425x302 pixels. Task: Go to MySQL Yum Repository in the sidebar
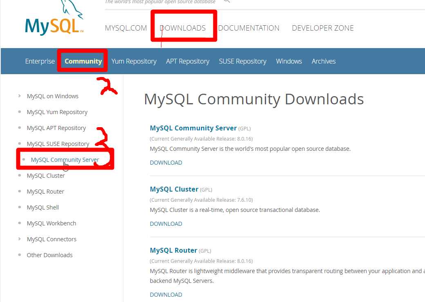point(57,112)
